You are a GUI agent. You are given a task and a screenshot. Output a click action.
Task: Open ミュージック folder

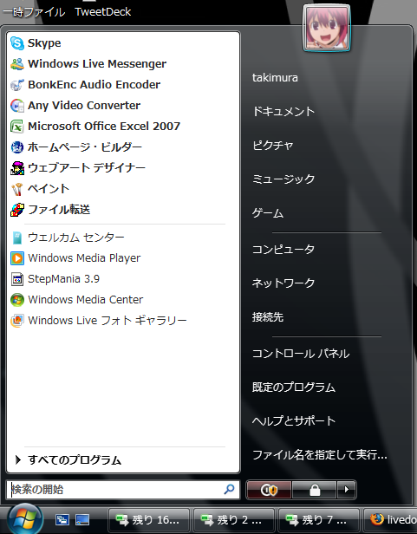click(283, 179)
